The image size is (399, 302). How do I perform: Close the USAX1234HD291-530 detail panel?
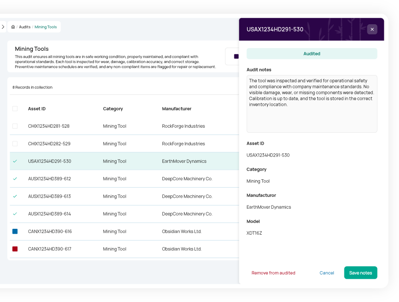pos(372,29)
